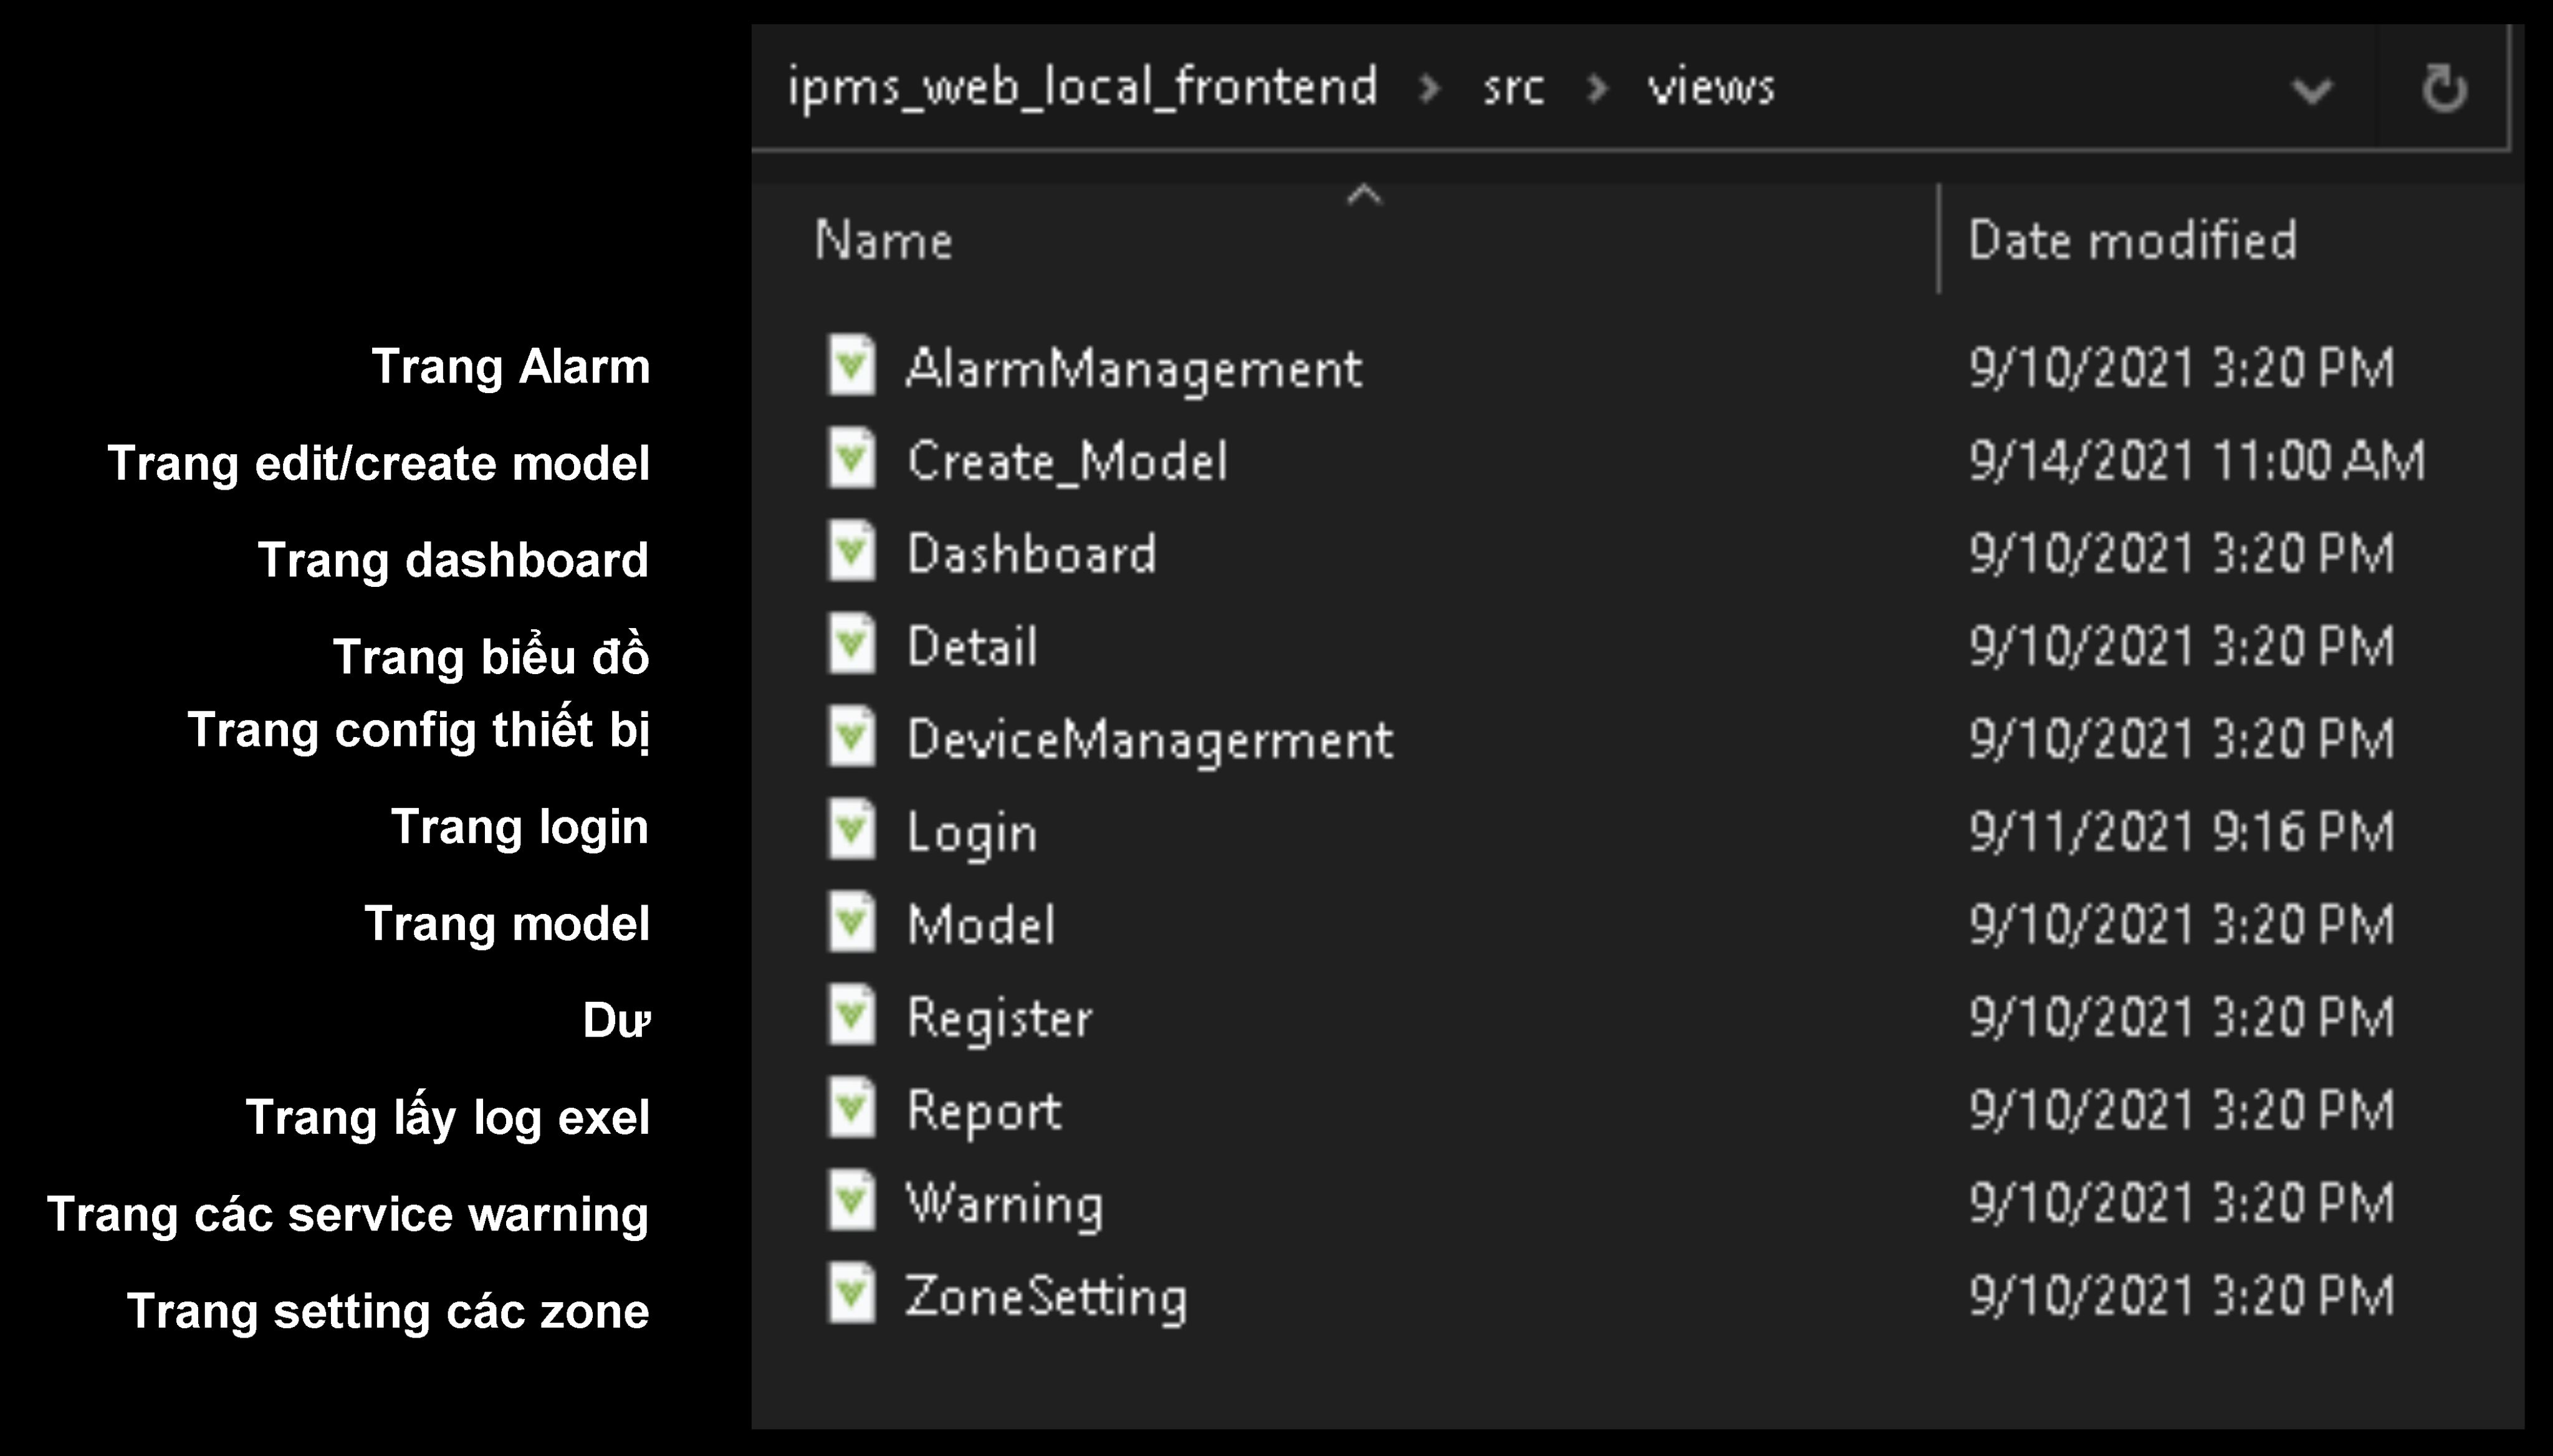Expand chevron between src and views
The width and height of the screenshot is (2553, 1456).
click(x=1597, y=89)
